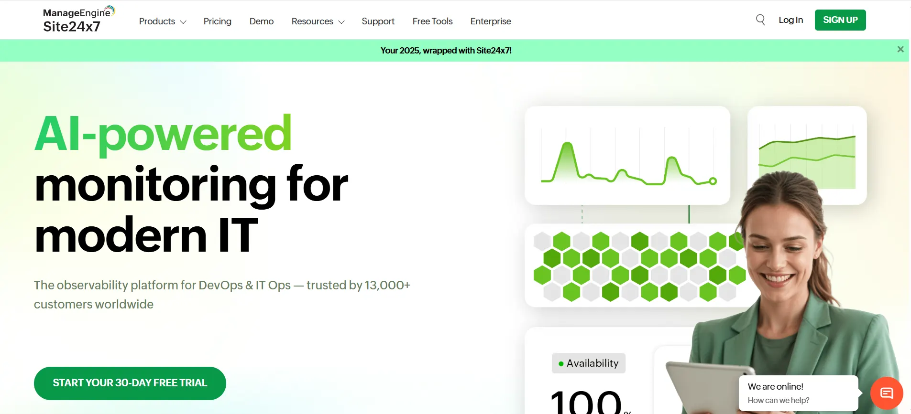Open the Pricing page
Viewport: 911px width, 414px height.
tap(217, 21)
